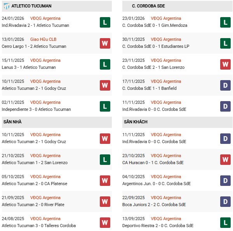This screenshot has width=233, height=231.
Task: Click the L badge beside Lanus 3 - 1 result
Action: (105, 64)
